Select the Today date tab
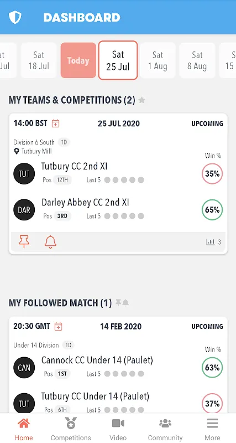Screen dimensions: 236x443 pos(78,60)
